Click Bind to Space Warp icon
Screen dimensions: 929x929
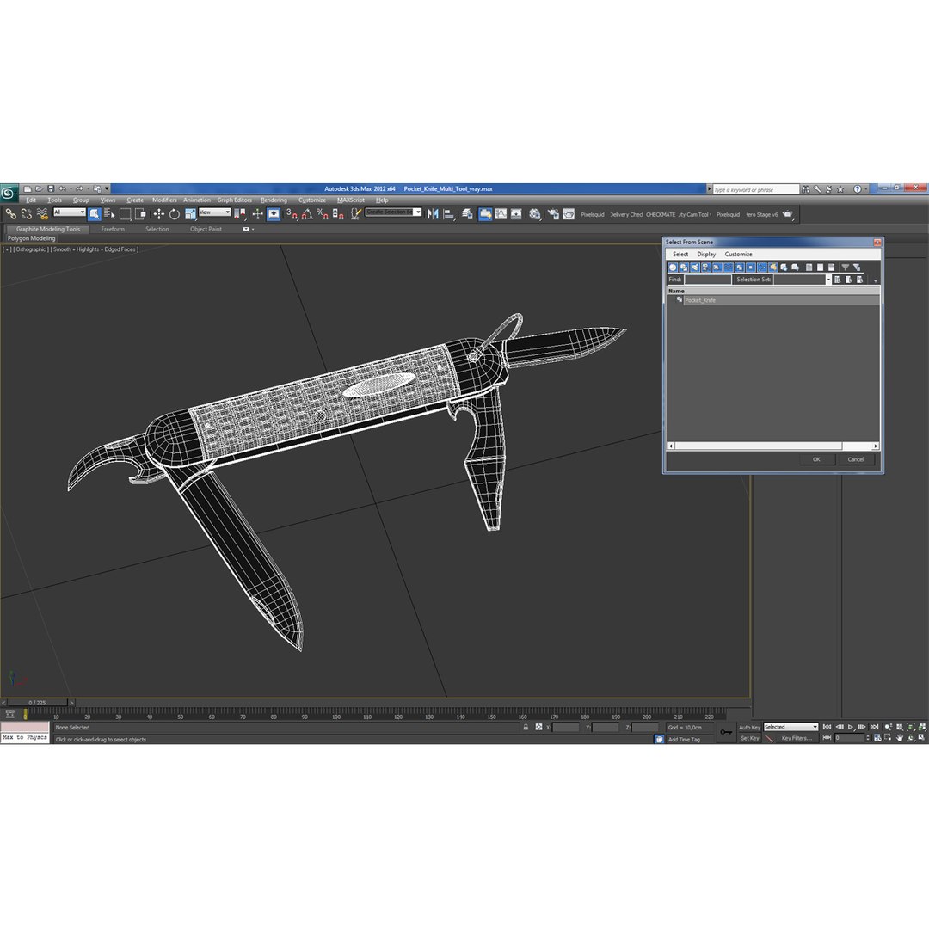click(42, 214)
